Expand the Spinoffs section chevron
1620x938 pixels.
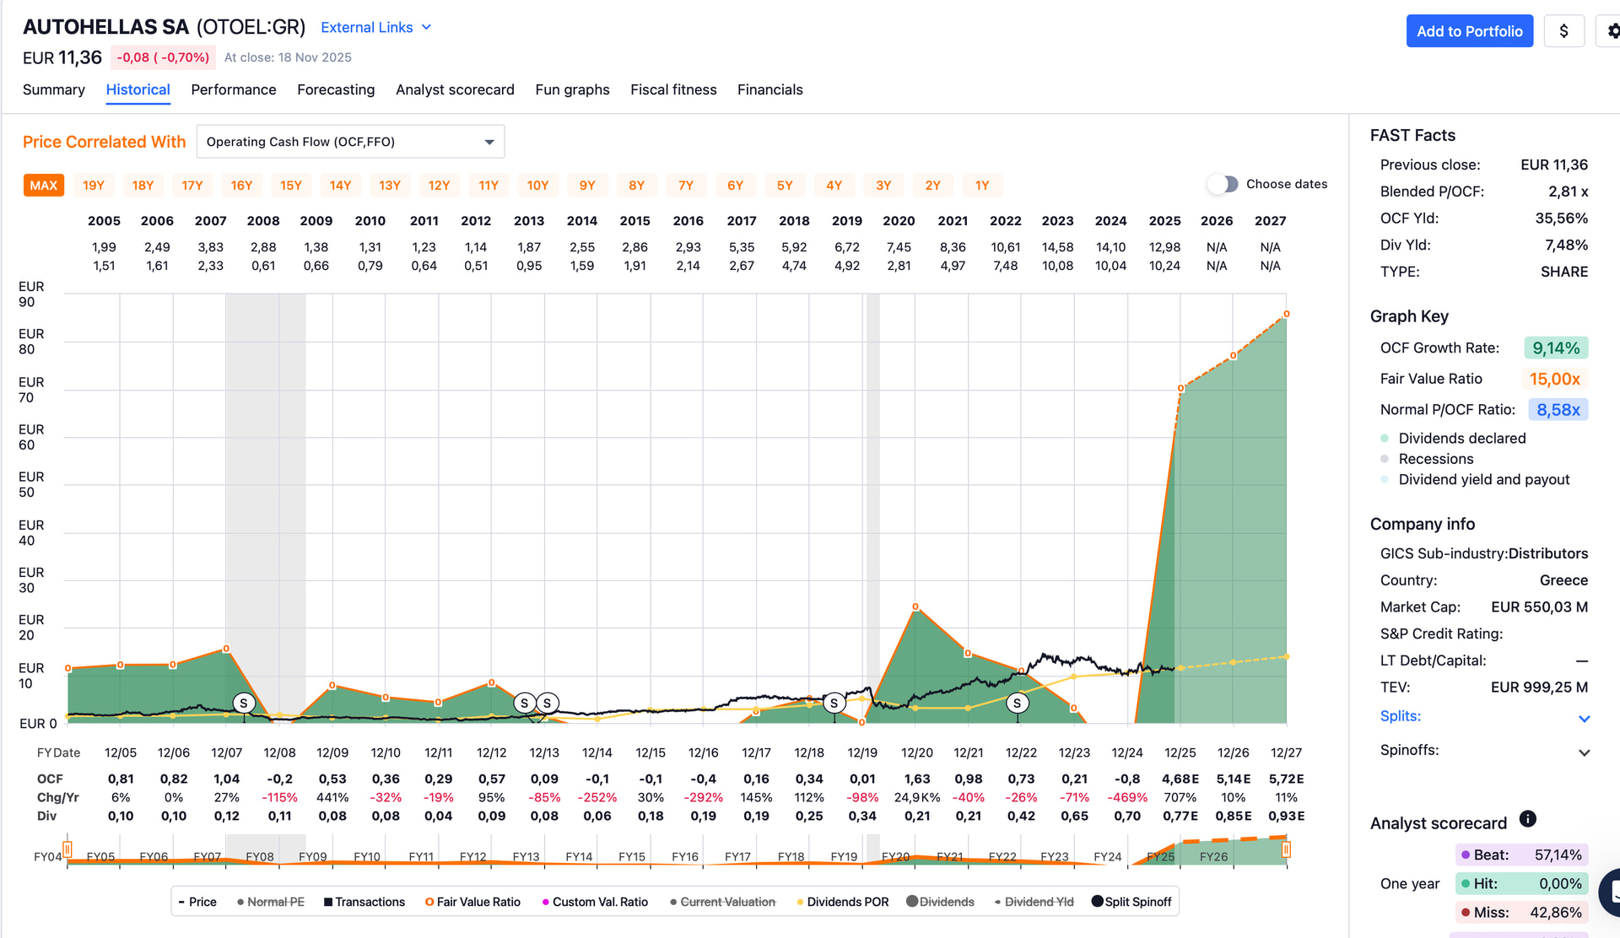click(x=1584, y=752)
